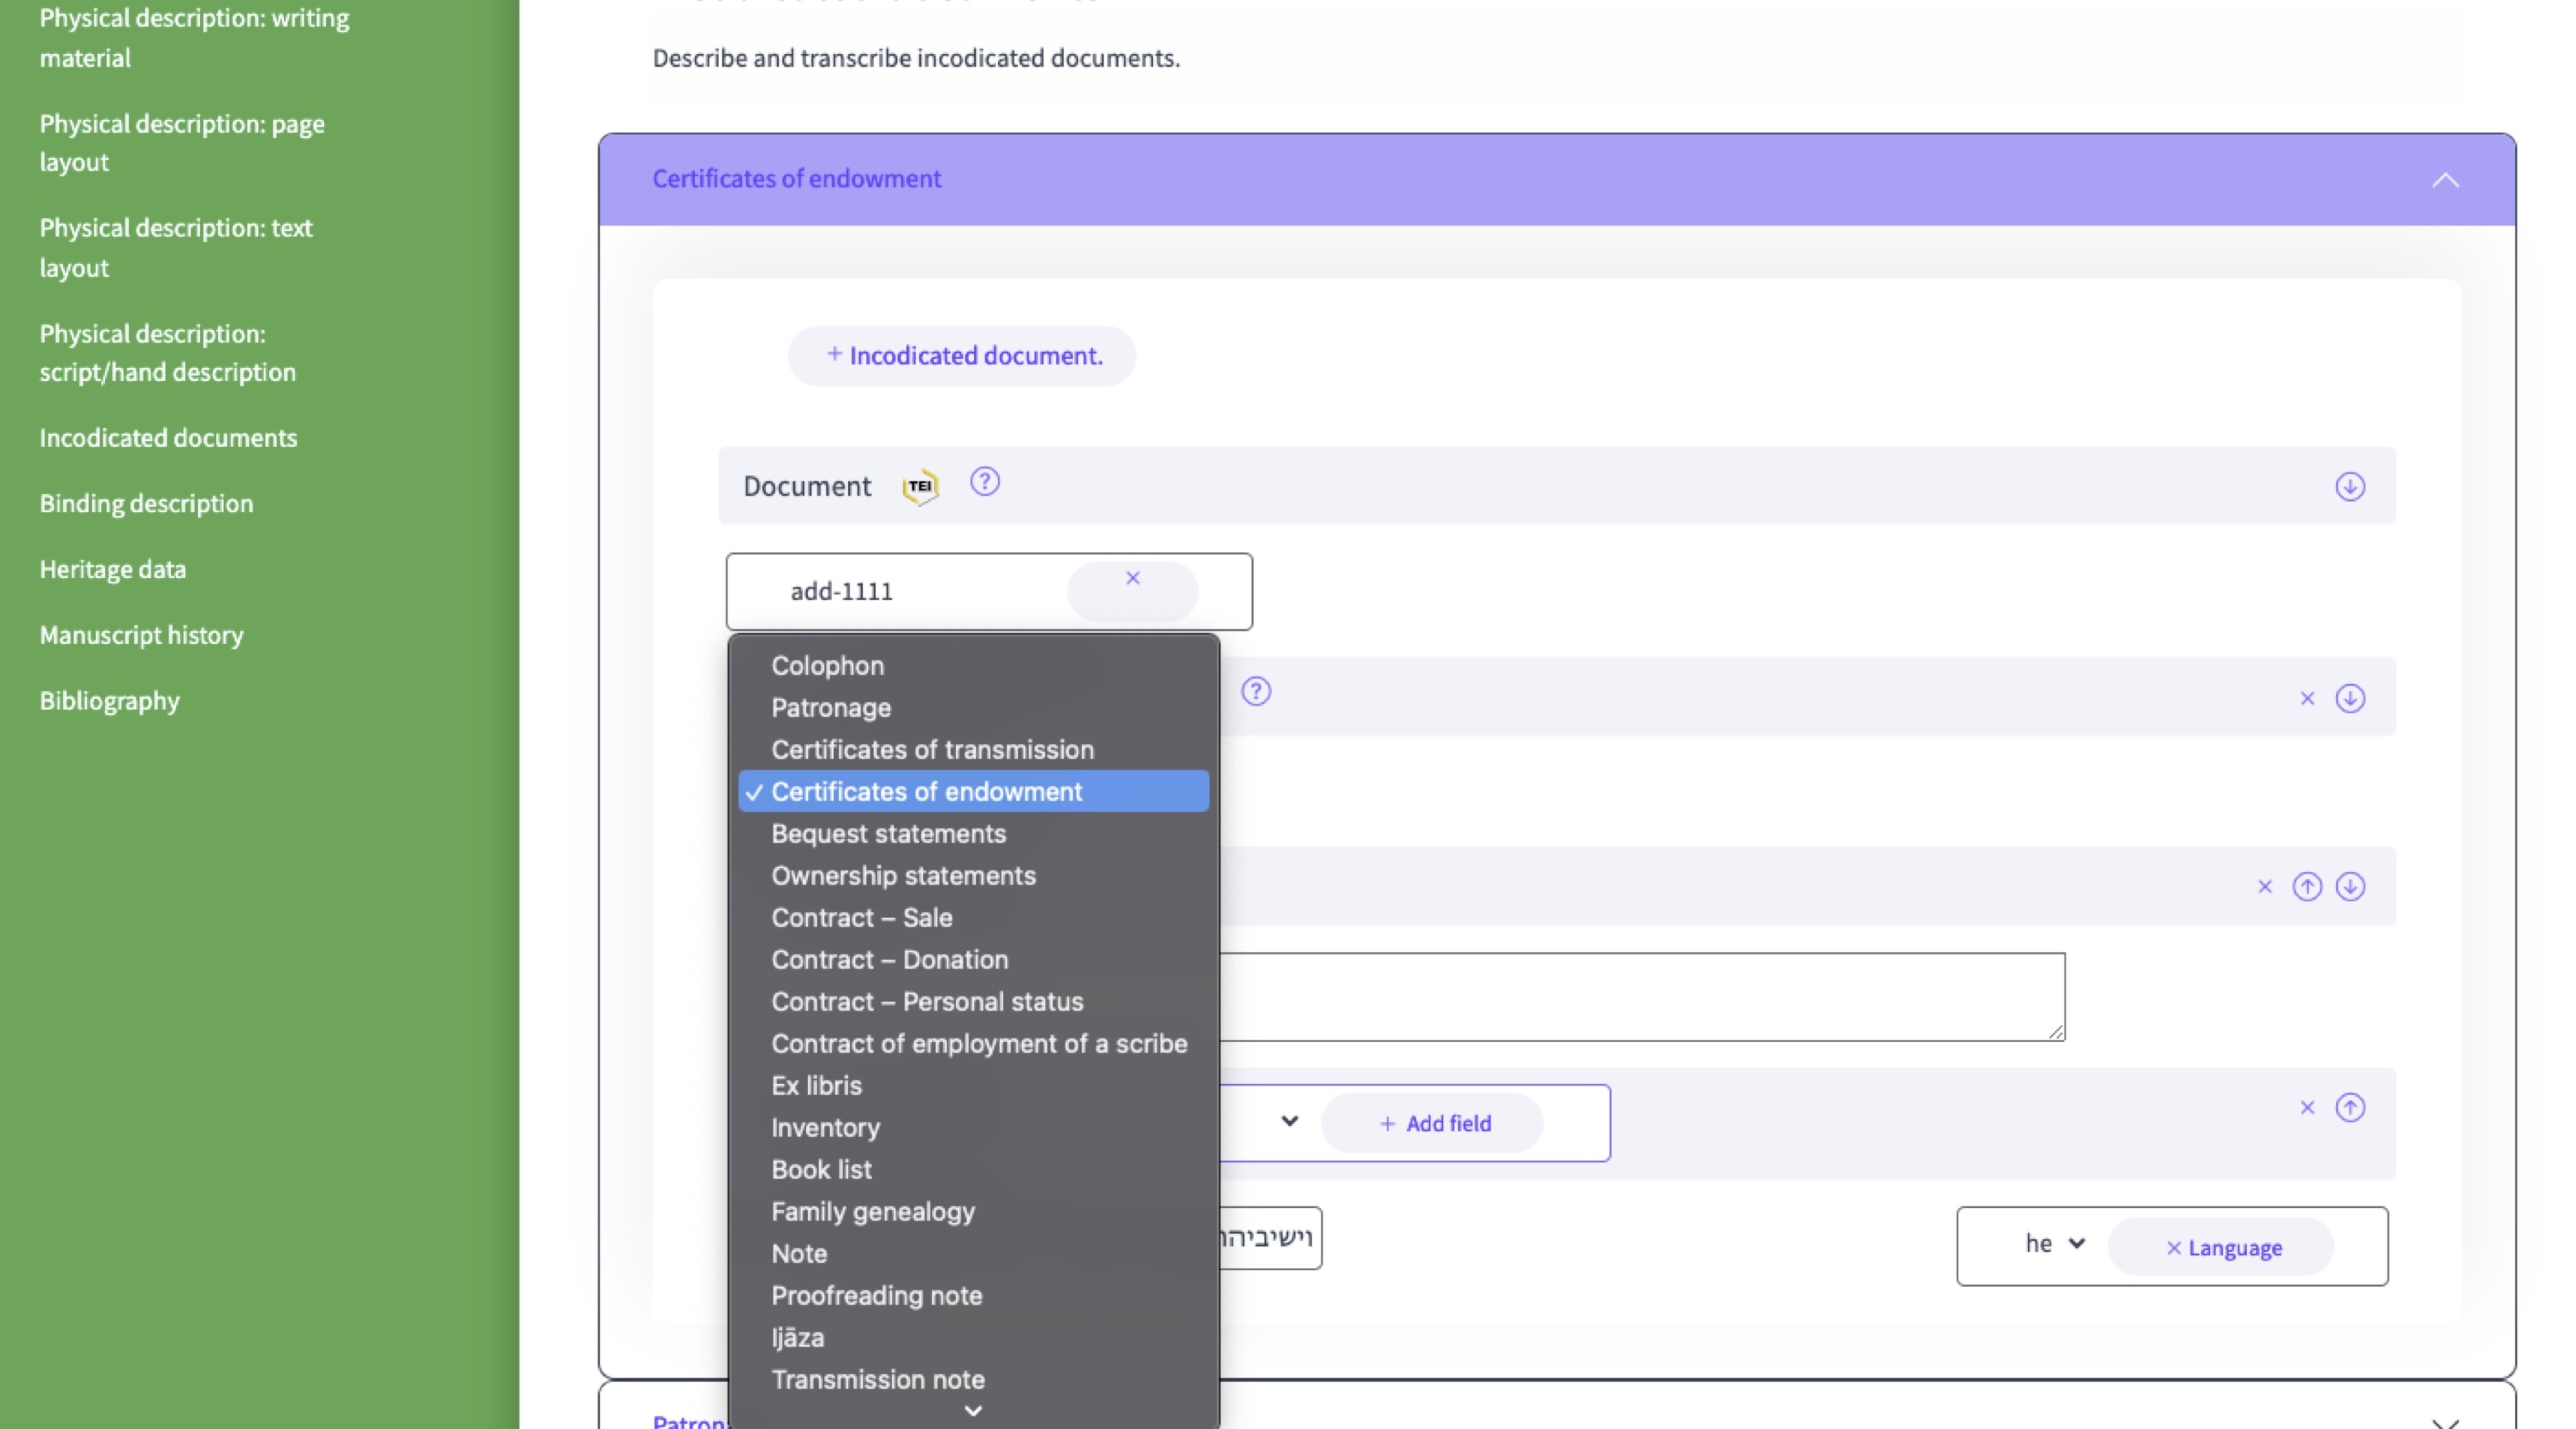Select Colophon from the dropdown list
The height and width of the screenshot is (1429, 2576).
827,666
